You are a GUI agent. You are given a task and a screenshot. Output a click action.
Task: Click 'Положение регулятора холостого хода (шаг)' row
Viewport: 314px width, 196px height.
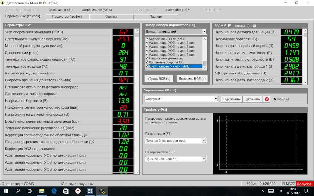(x=68, y=107)
